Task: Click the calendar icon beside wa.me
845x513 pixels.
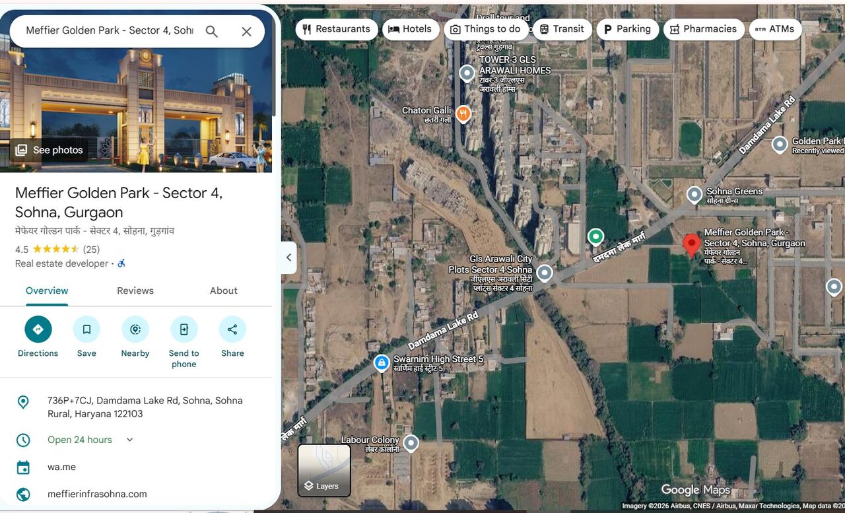Action: coord(23,467)
